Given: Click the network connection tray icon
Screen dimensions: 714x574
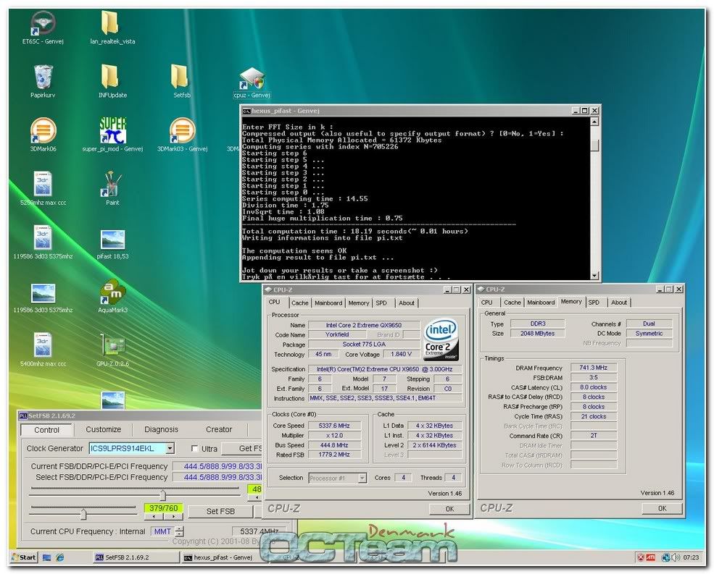Looking at the screenshot, I should coord(665,557).
